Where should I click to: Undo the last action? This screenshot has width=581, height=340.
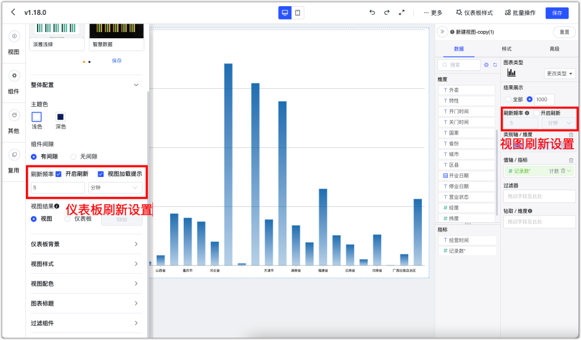(x=372, y=12)
